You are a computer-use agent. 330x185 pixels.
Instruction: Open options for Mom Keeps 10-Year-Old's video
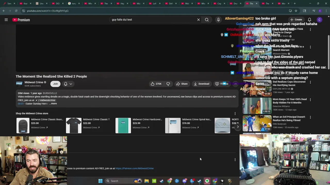310,100
